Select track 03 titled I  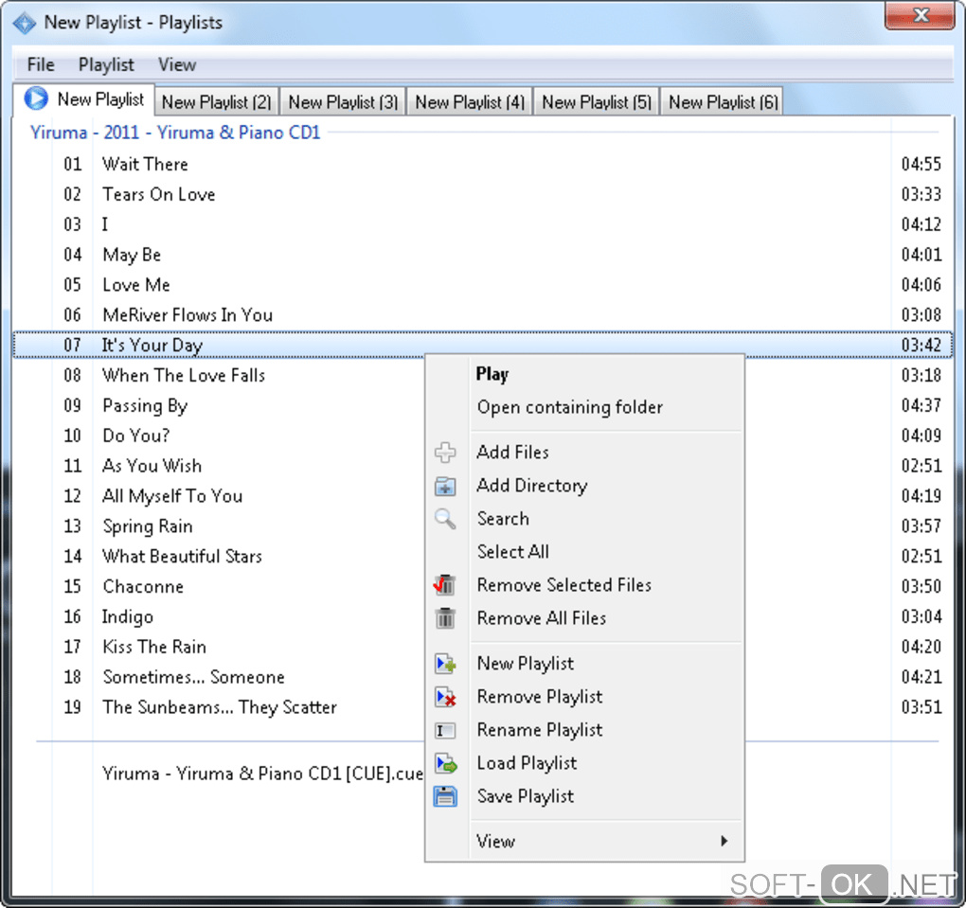482,224
